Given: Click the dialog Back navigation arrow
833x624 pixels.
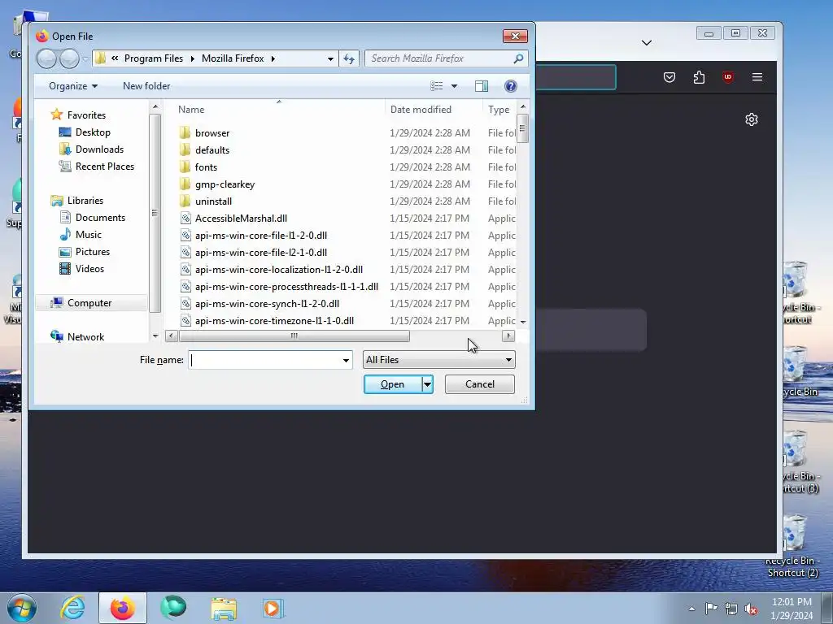Looking at the screenshot, I should (46, 58).
